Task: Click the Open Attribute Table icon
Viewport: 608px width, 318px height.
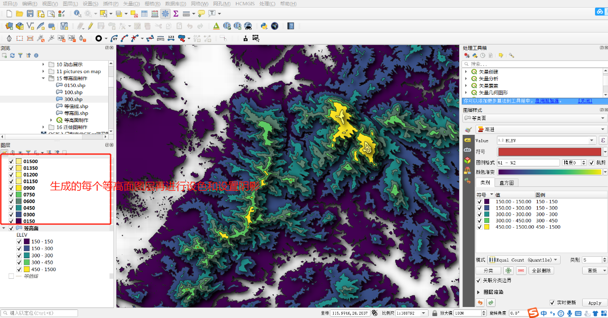Action: [x=145, y=13]
